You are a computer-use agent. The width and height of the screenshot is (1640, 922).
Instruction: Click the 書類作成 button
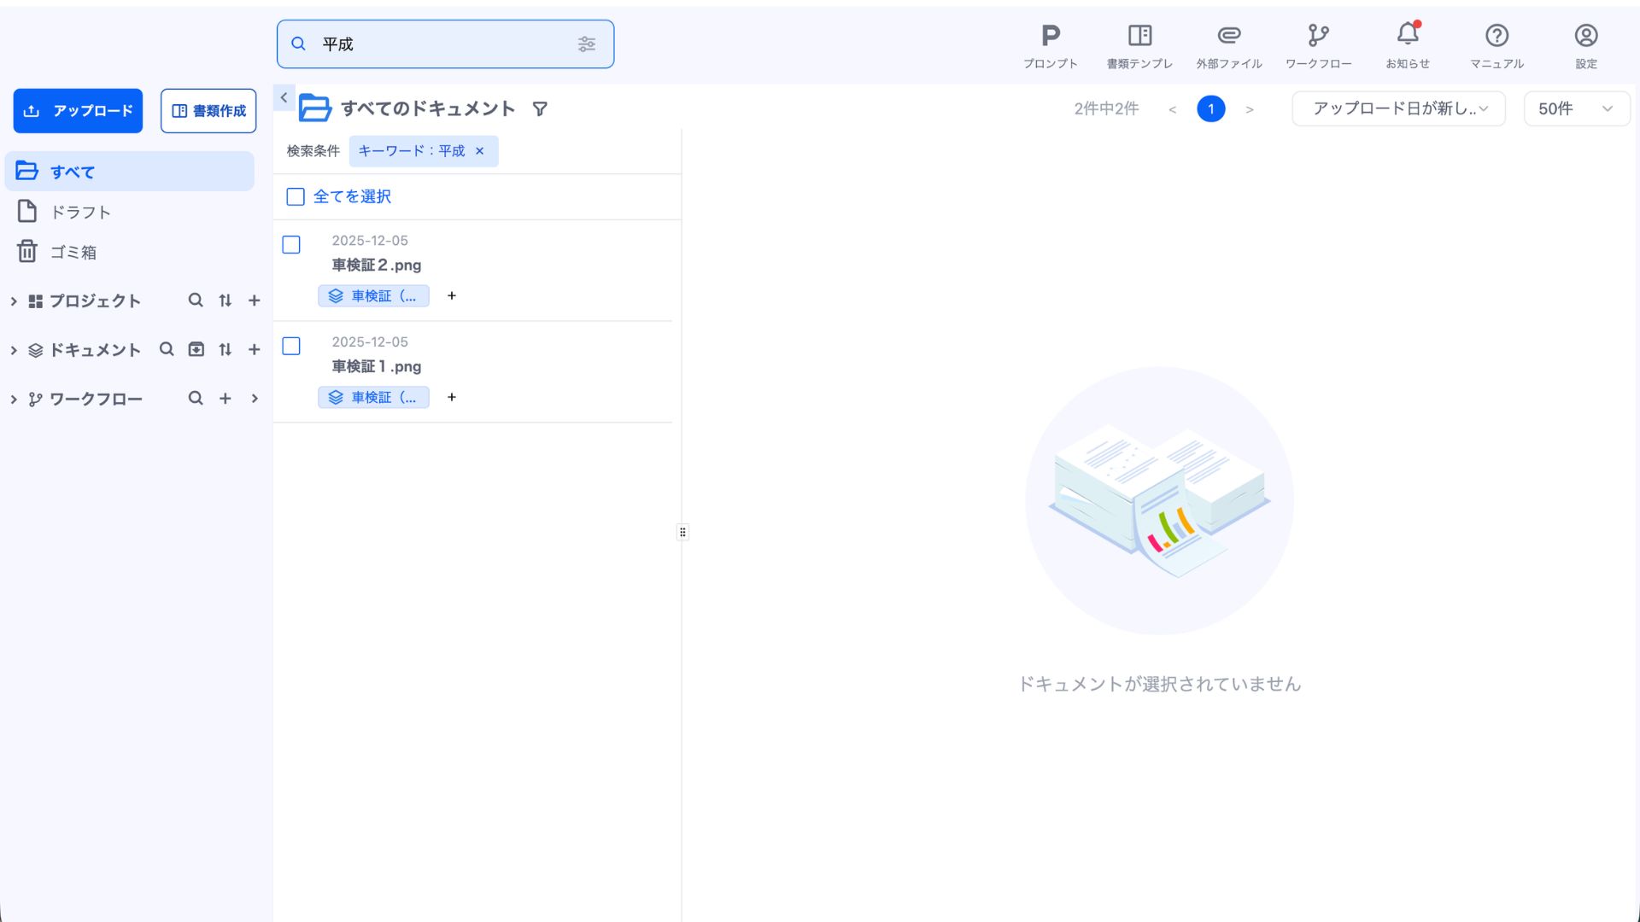[208, 111]
